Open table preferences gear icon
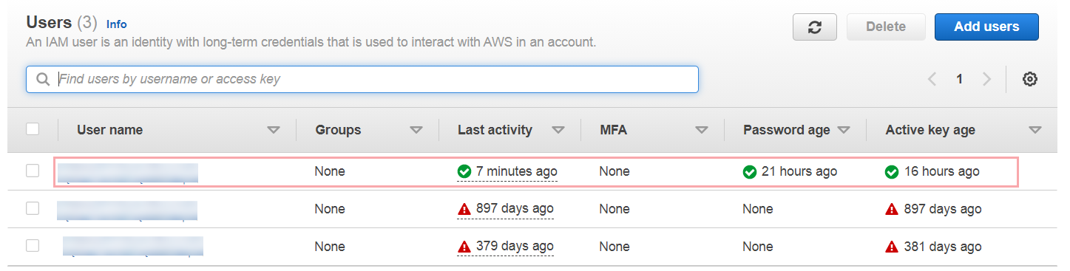 coord(1029,79)
